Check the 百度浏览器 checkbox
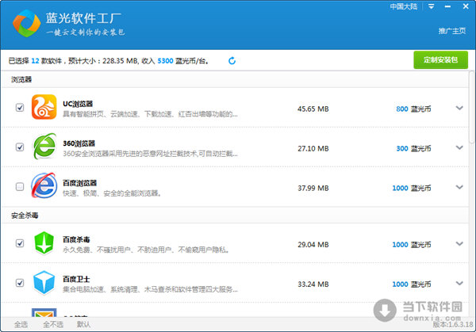Image resolution: width=476 pixels, height=332 pixels. pos(20,186)
